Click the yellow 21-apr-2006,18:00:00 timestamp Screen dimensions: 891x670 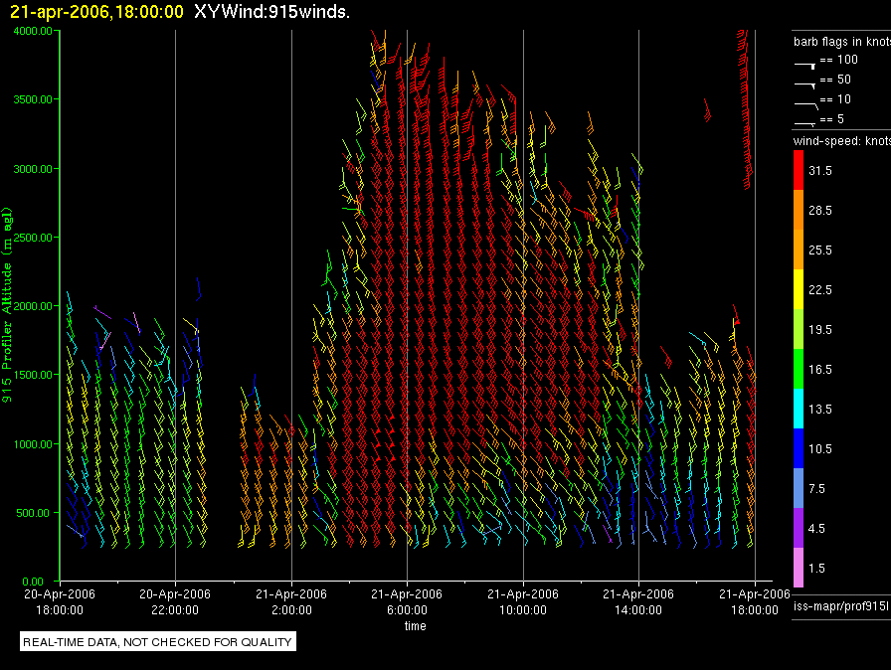pos(95,12)
